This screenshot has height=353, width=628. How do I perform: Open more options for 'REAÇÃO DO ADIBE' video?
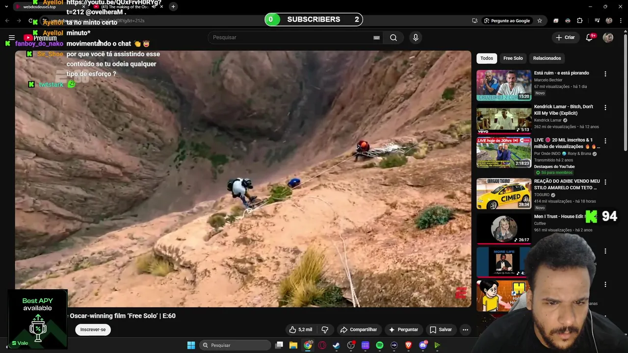coord(605,182)
